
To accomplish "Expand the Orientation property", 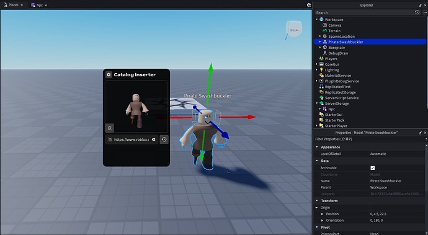I will [322, 220].
